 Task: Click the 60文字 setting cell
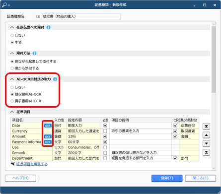[84, 142]
